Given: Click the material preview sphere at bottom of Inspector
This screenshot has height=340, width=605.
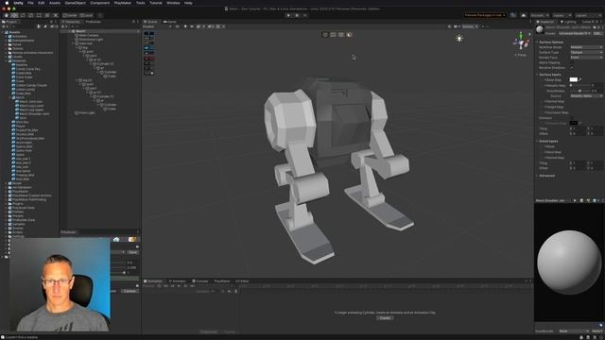Looking at the screenshot, I should click(569, 263).
